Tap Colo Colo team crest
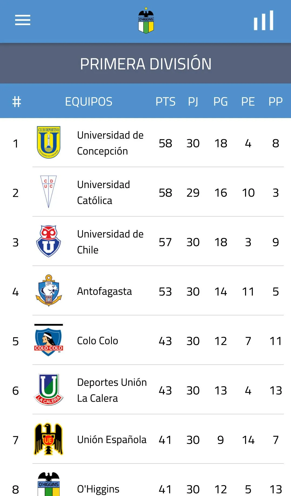 coord(49,340)
